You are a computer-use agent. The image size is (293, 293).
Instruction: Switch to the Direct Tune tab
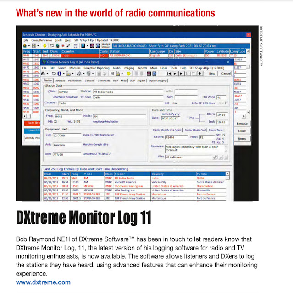click(x=216, y=130)
